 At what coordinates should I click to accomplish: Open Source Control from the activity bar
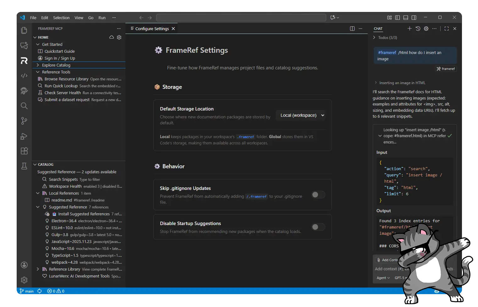click(24, 121)
